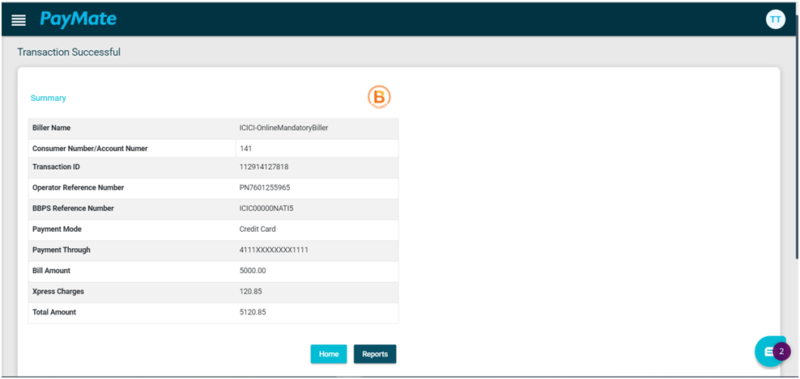Click the Biller Name label
The image size is (800, 379).
click(x=52, y=128)
